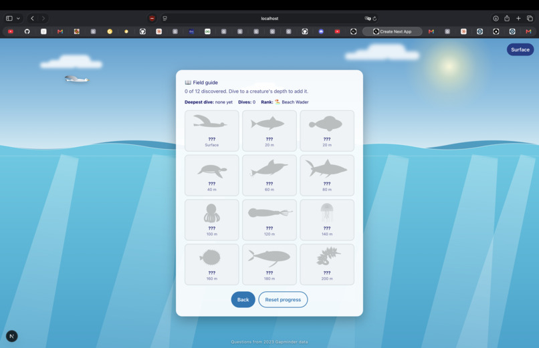Open the page menu icon in address bar
This screenshot has height=348, width=539.
[165, 19]
